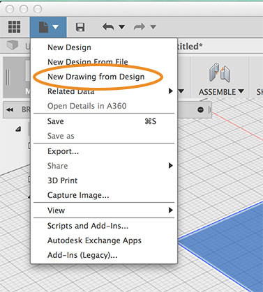This screenshot has width=263, height=292.
Task: Choose 3D Print option
Action: coord(104,180)
